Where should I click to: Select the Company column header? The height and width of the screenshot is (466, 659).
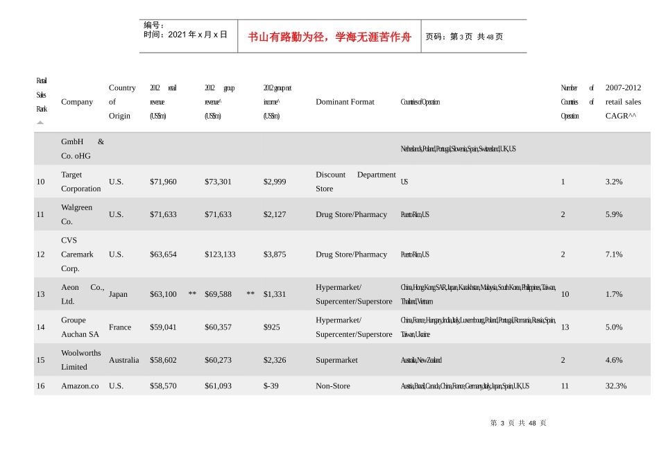pos(77,102)
